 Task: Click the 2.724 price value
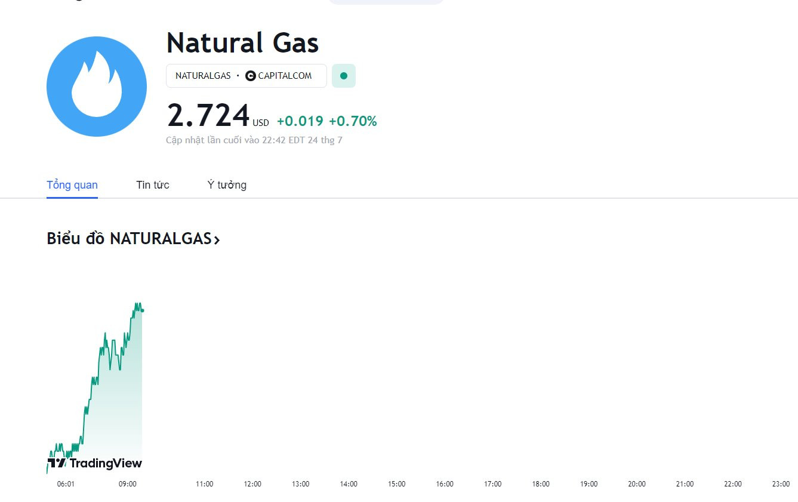208,115
